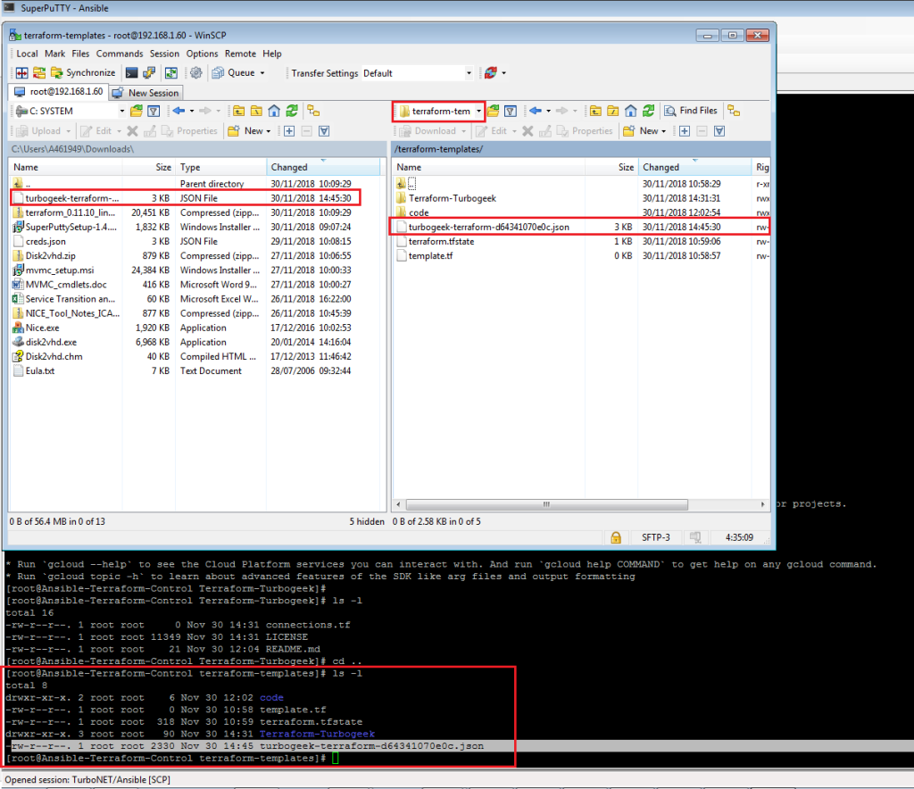Click the status bar lock icon
914x789 pixels.
tap(615, 537)
